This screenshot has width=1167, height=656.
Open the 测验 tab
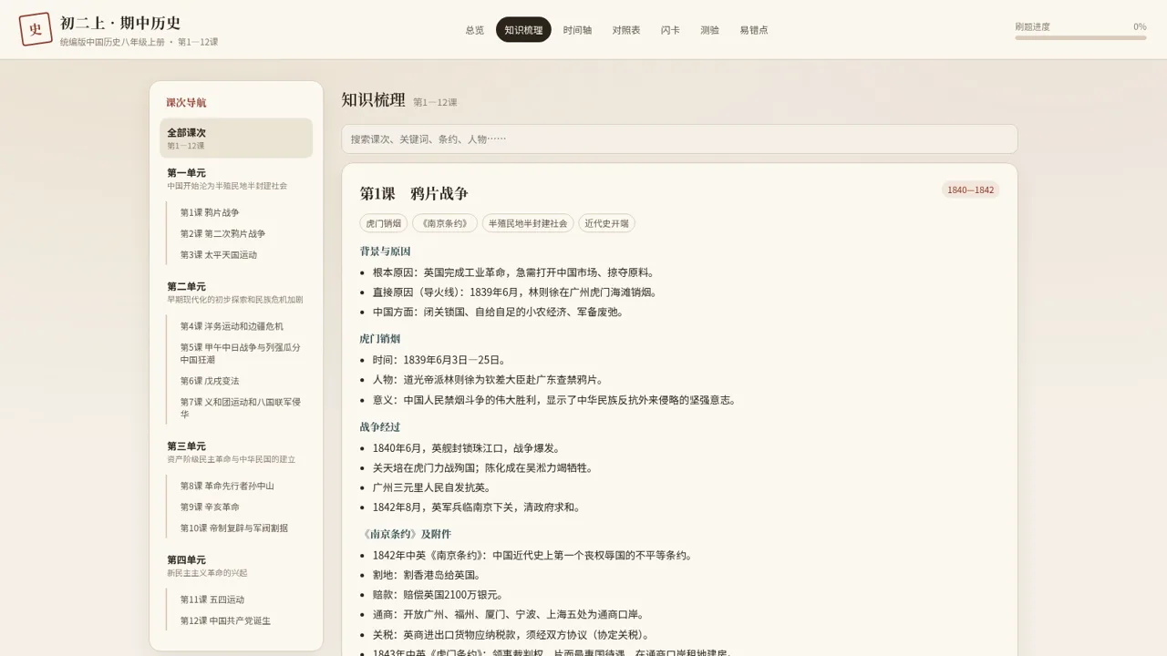709,30
